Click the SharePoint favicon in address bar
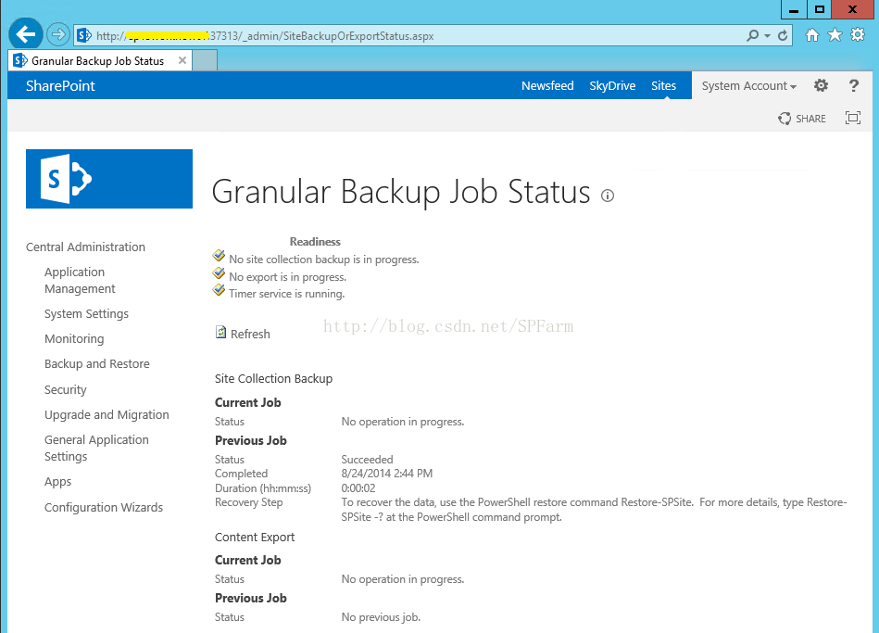 point(84,35)
